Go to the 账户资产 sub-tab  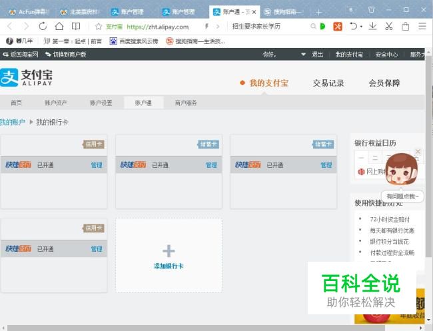point(56,103)
